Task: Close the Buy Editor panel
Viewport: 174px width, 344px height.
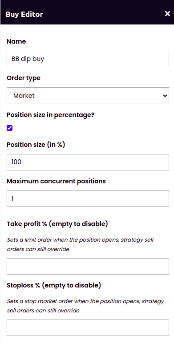Action: pos(167,14)
